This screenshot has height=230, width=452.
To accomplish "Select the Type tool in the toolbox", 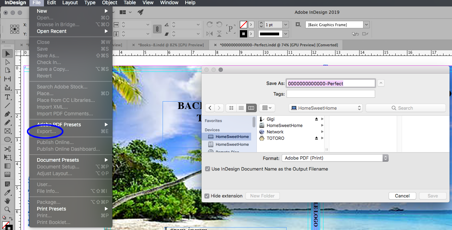I will click(x=7, y=97).
